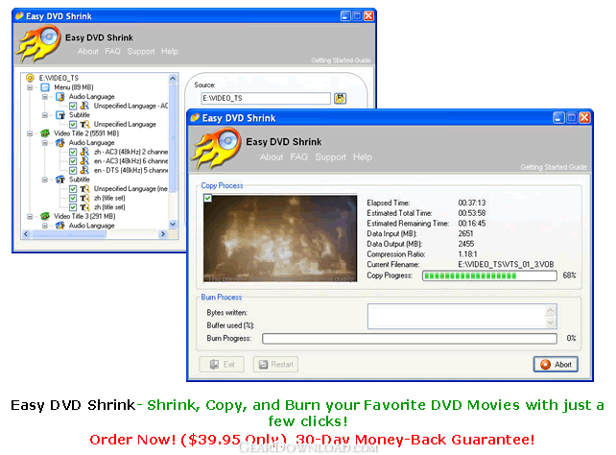Open About in back window
The height and width of the screenshot is (455, 616).
pyautogui.click(x=87, y=51)
